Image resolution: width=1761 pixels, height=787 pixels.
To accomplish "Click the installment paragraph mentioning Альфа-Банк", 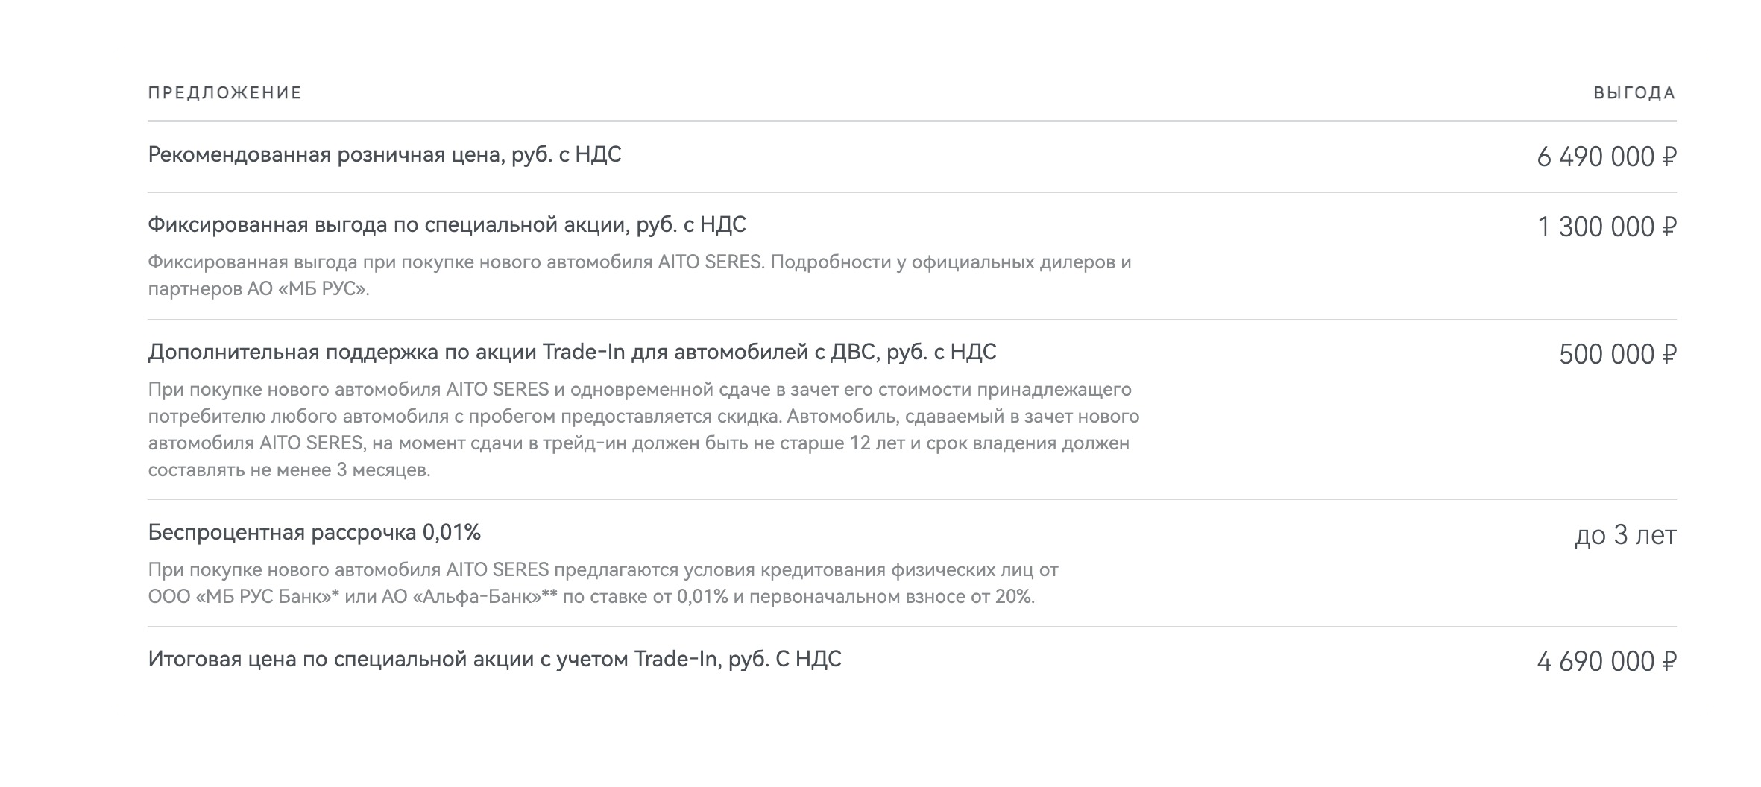I will point(603,584).
